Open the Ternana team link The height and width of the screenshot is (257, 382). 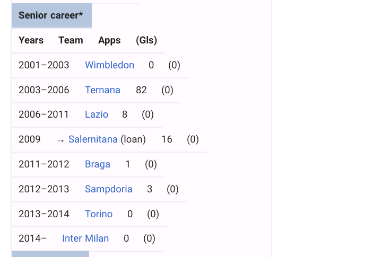pyautogui.click(x=102, y=90)
